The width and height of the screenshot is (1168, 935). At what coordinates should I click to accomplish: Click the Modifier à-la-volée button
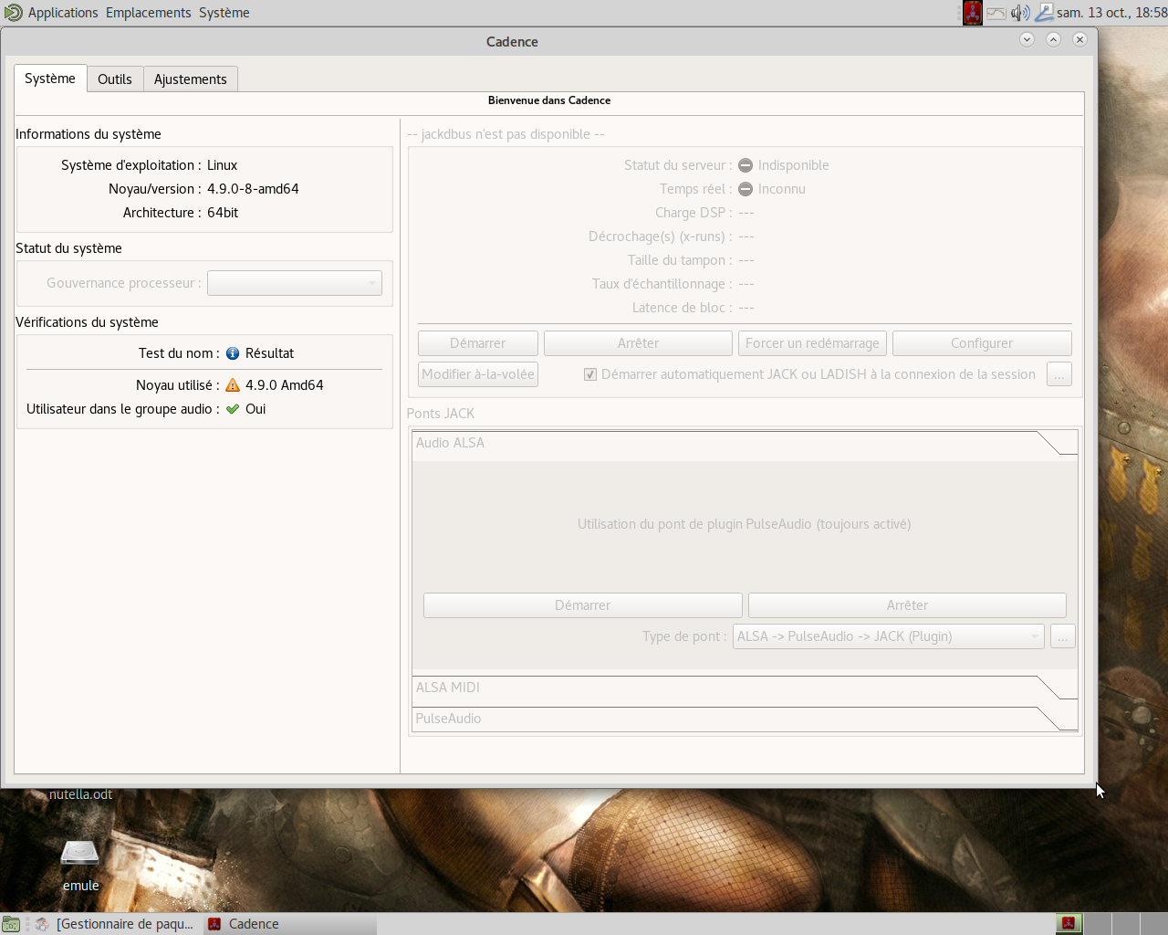click(x=478, y=374)
